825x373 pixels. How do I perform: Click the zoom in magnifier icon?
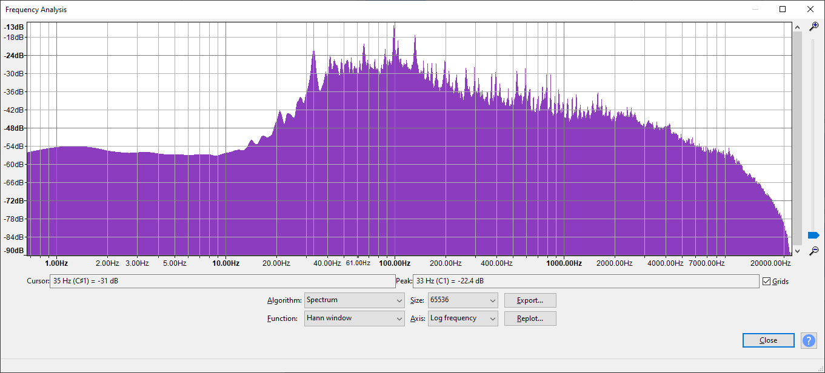814,26
